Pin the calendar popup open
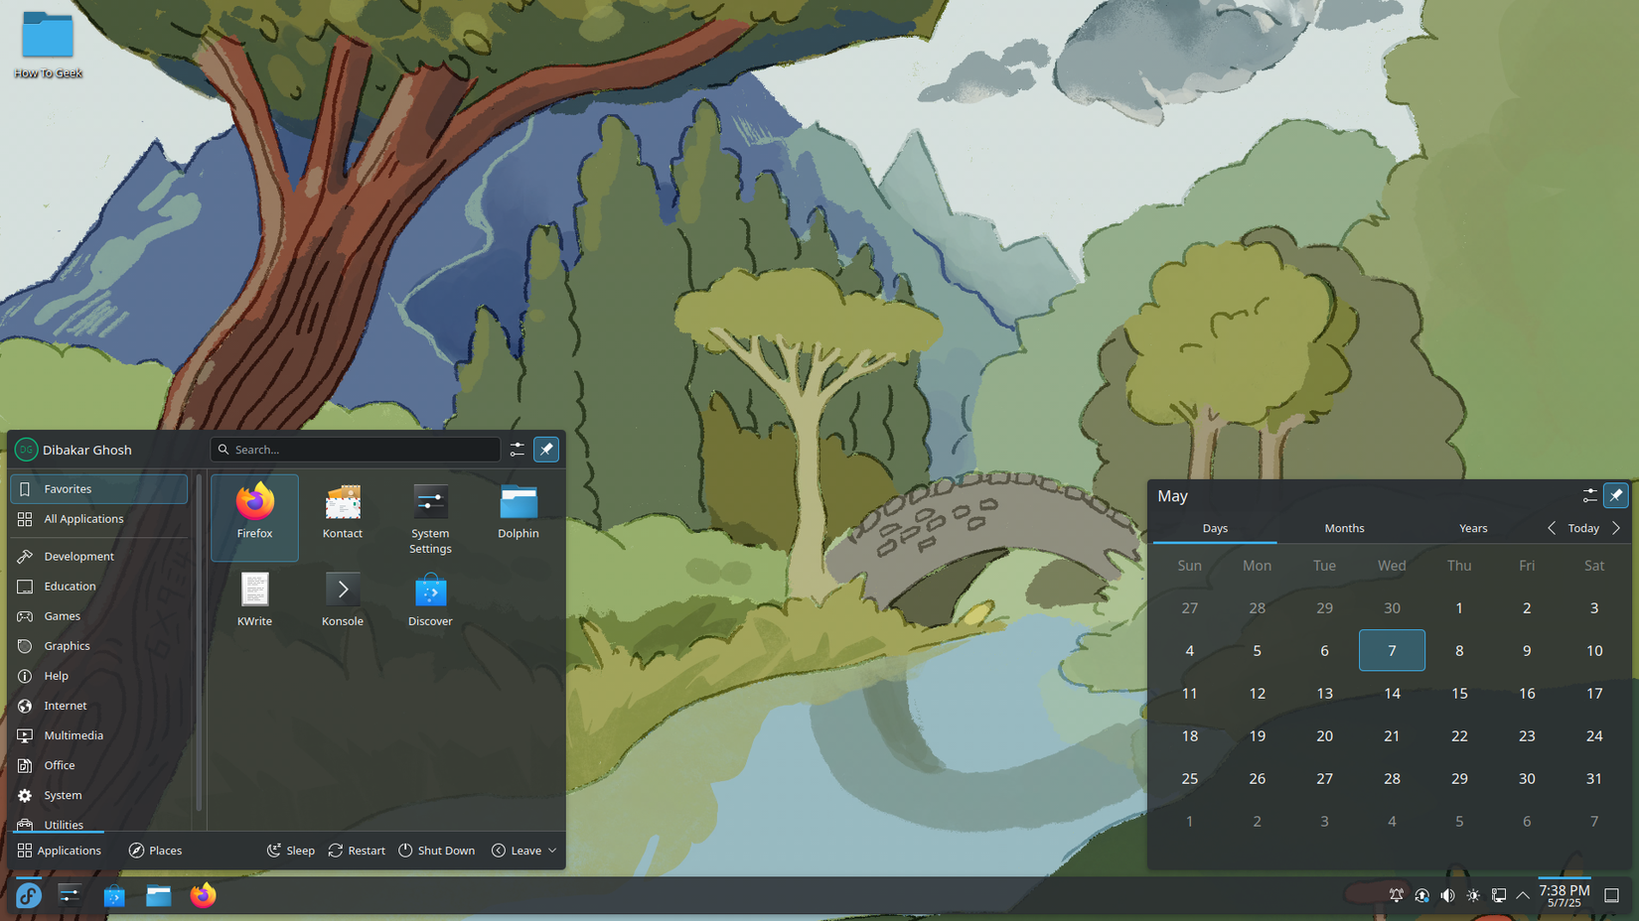Viewport: 1639px width, 921px height. pos(1615,495)
